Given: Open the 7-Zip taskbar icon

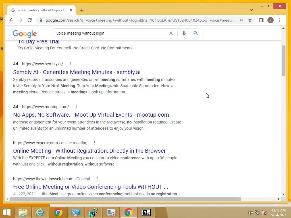Looking at the screenshot, I should click(x=146, y=212).
